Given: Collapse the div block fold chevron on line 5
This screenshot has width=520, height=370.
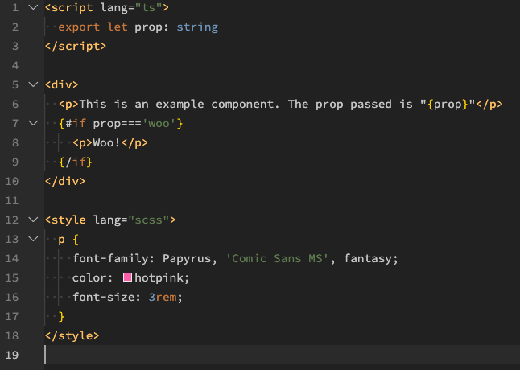Looking at the screenshot, I should pos(34,84).
